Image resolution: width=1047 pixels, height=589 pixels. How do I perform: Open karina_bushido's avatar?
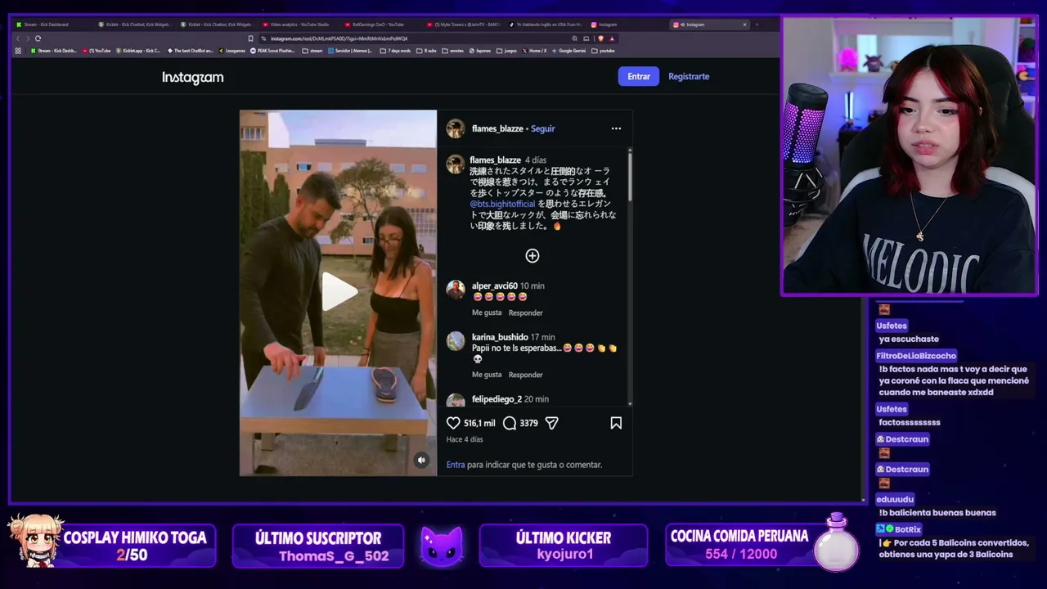(456, 341)
